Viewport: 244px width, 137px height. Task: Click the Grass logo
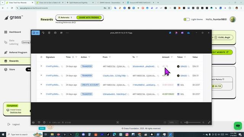pos(14,18)
